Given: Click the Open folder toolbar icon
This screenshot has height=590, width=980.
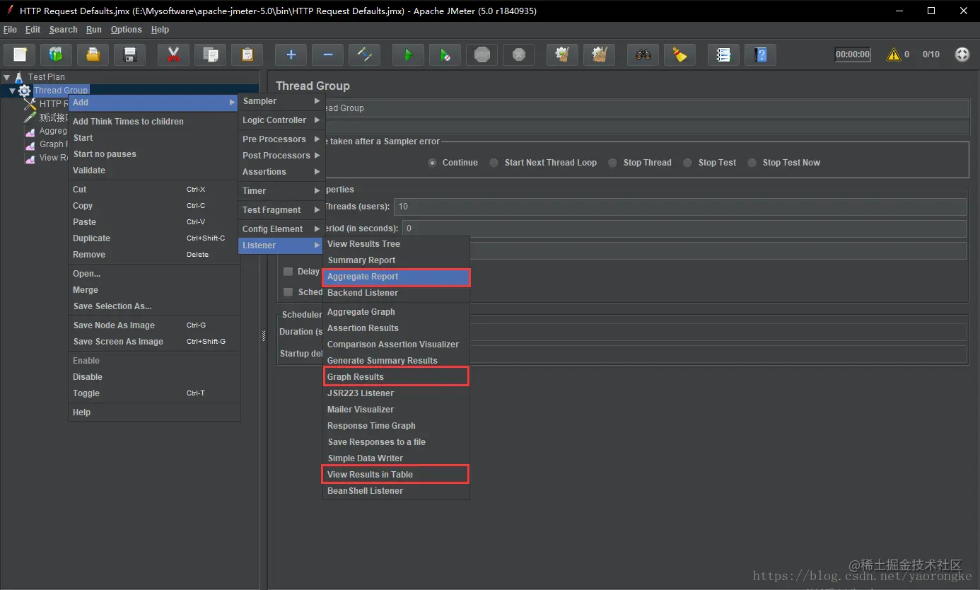Looking at the screenshot, I should coord(93,54).
